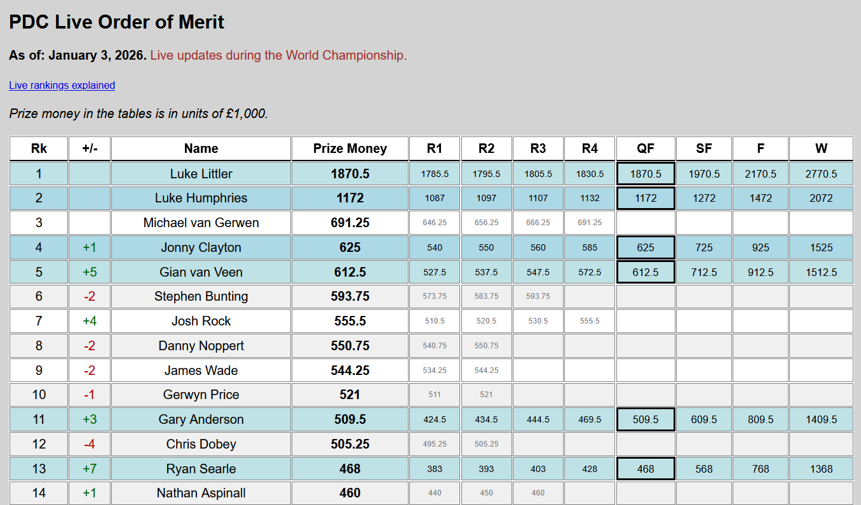861x505 pixels.
Task: Select Stephen Bunting's -2 change cell
Action: (x=89, y=296)
